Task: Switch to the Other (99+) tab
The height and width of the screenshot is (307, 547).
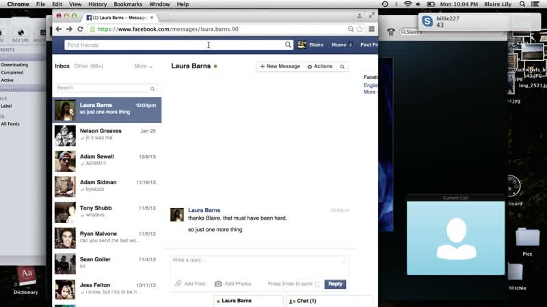Action: pyautogui.click(x=89, y=66)
